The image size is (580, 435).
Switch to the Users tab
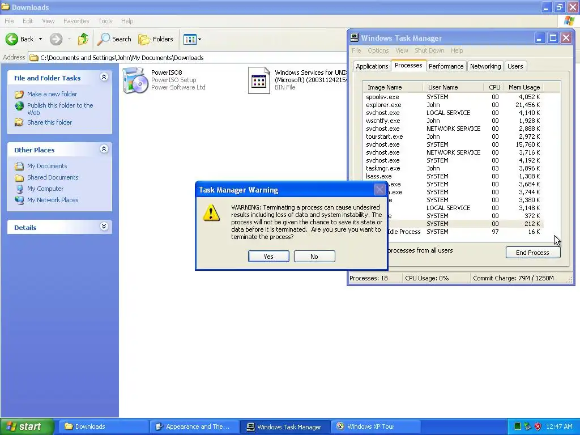(515, 66)
